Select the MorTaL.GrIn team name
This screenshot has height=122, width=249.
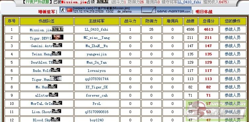pyautogui.click(x=42, y=104)
